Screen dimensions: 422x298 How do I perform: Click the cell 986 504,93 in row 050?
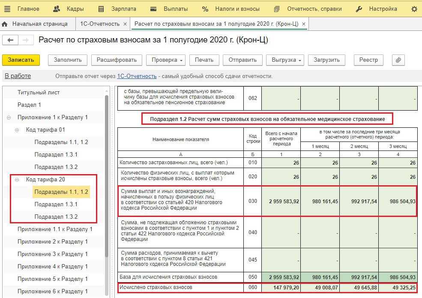pos(398,277)
